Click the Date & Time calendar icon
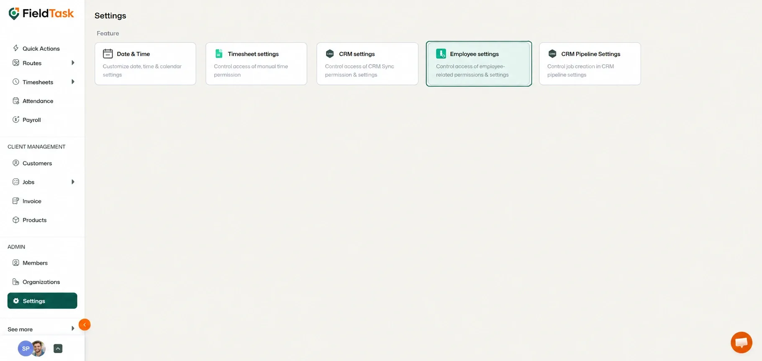This screenshot has height=361, width=762. [108, 53]
